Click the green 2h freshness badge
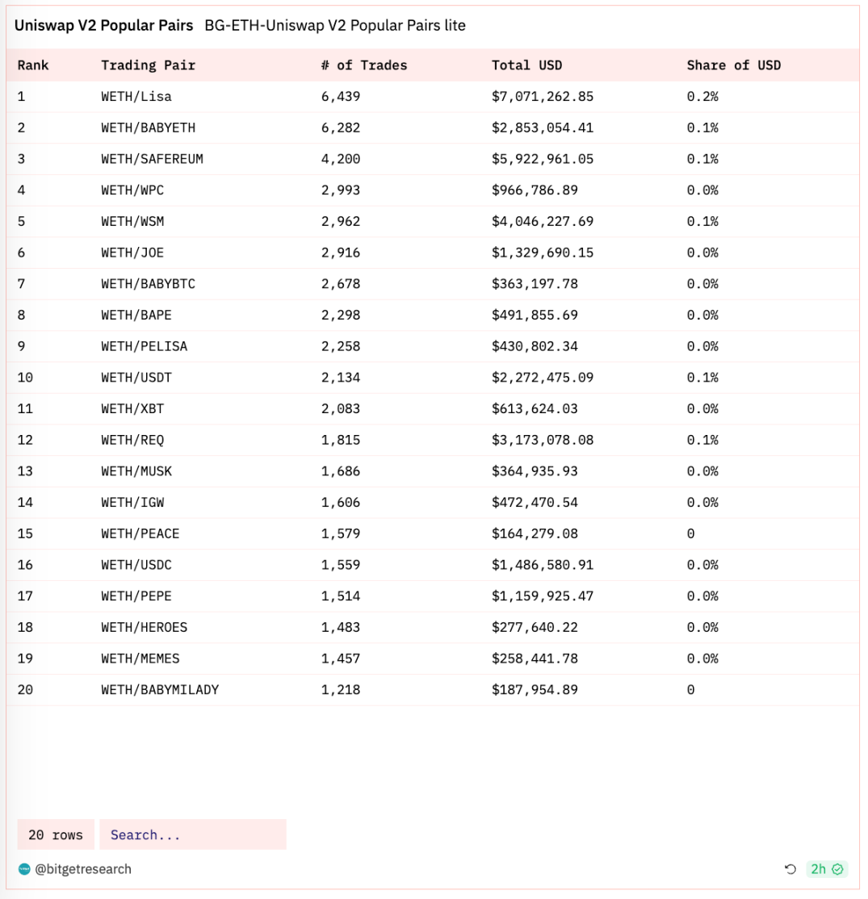868x899 pixels. pyautogui.click(x=827, y=869)
